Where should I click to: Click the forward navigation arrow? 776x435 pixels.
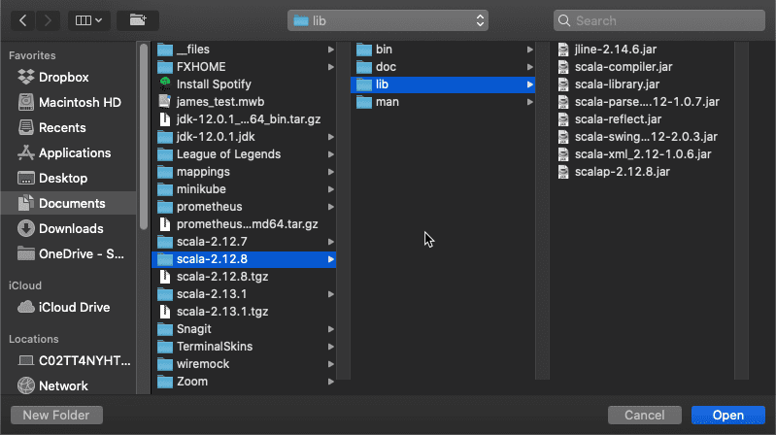tap(50, 19)
